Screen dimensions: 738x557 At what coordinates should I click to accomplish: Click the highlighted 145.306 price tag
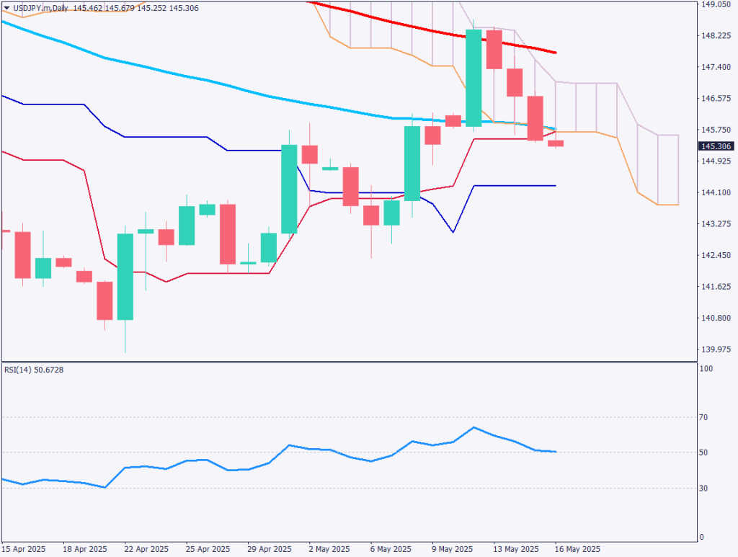point(717,146)
